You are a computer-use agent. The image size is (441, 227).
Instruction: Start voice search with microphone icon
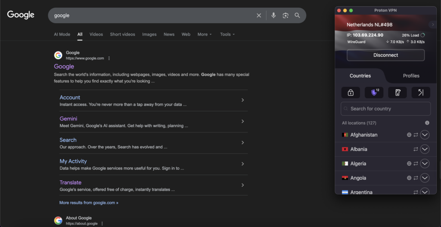pyautogui.click(x=273, y=15)
